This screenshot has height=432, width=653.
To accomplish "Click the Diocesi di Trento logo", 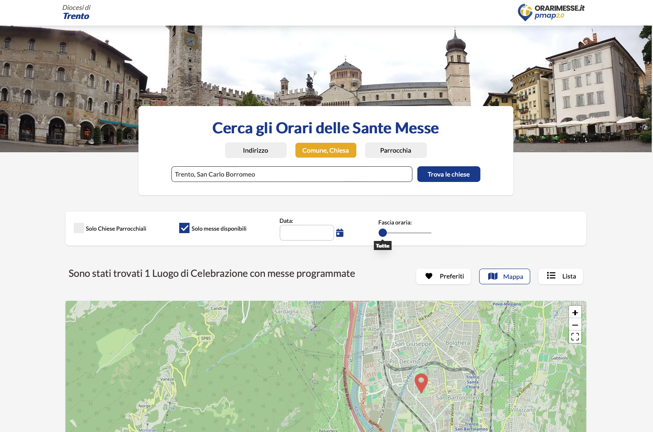I will coord(76,12).
